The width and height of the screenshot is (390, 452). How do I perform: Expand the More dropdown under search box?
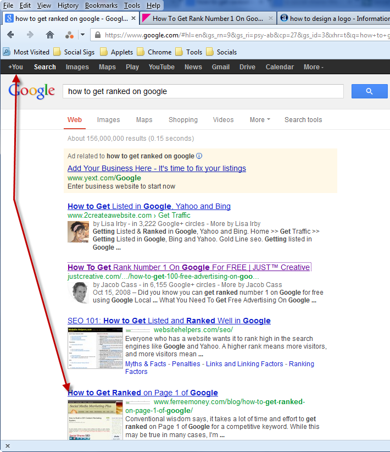click(x=260, y=120)
